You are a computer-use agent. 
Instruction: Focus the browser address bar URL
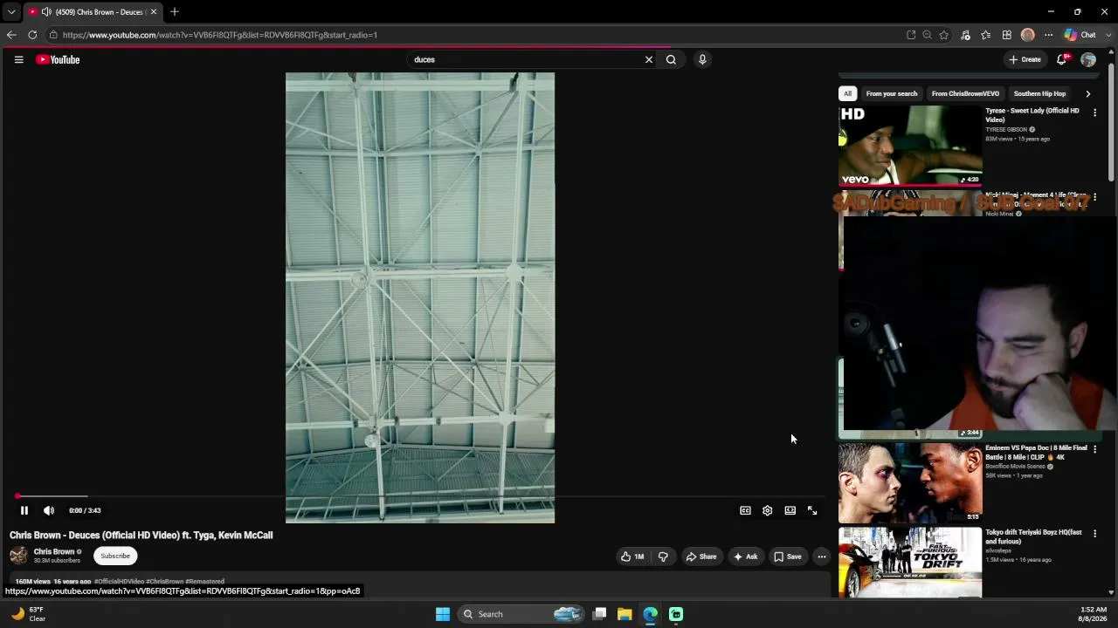[x=220, y=35]
